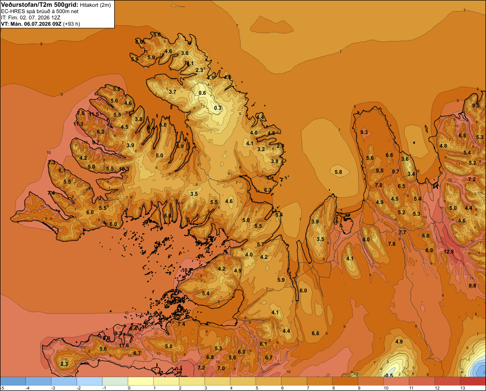
Task: Click the '0.6' temperature value on the glacier
Action: tap(202, 93)
